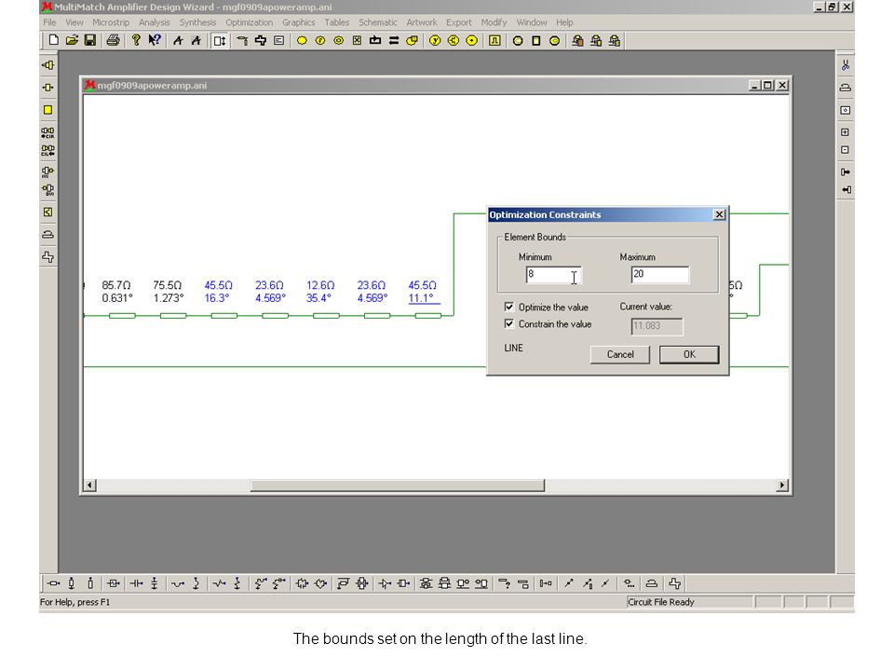This screenshot has height=671, width=894.
Task: Click the cross-shaped icon in left sidebar
Action: [47, 257]
